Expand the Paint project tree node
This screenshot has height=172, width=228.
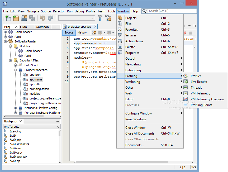pyautogui.click(x=5, y=37)
